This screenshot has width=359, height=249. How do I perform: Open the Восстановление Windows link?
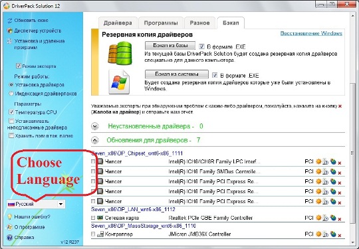pos(311,33)
